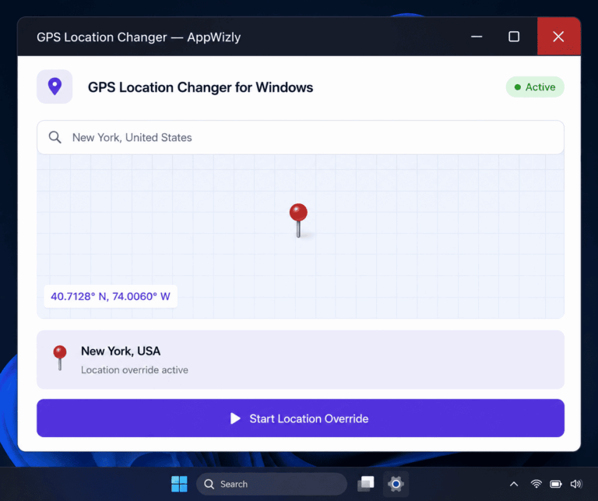The height and width of the screenshot is (501, 598).
Task: Click the Start Location Override button
Action: coord(301,418)
